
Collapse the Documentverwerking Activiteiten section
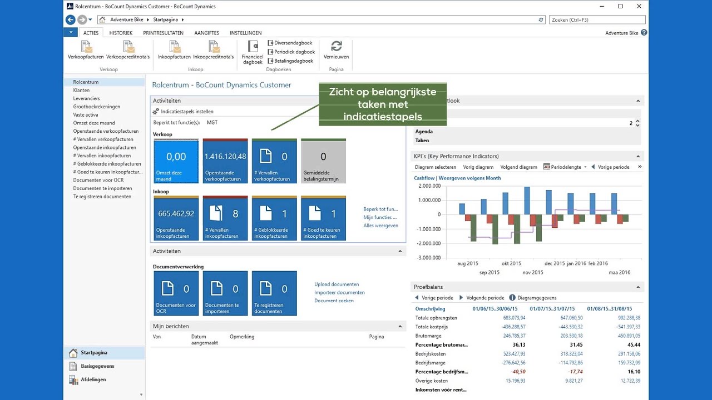click(400, 252)
